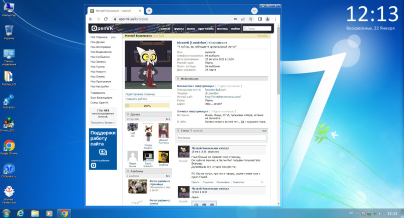This screenshot has width=404, height=218.
Task: Click the 100% profile rating progress bar
Action: [x=147, y=105]
